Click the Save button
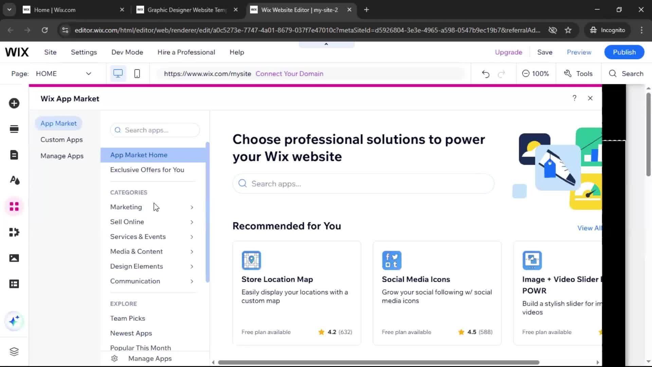This screenshot has width=652, height=367. pos(545,52)
